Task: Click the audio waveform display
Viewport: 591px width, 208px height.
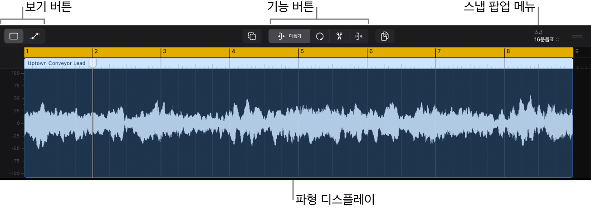Action: point(298,123)
